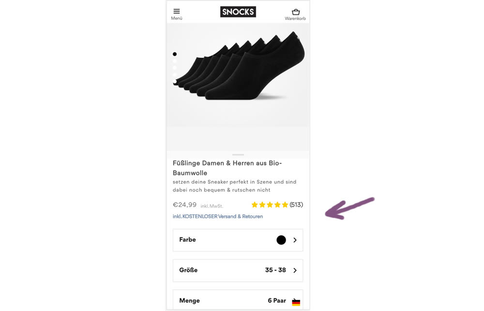Expand the Größe option chevron
The height and width of the screenshot is (311, 484).
(295, 270)
